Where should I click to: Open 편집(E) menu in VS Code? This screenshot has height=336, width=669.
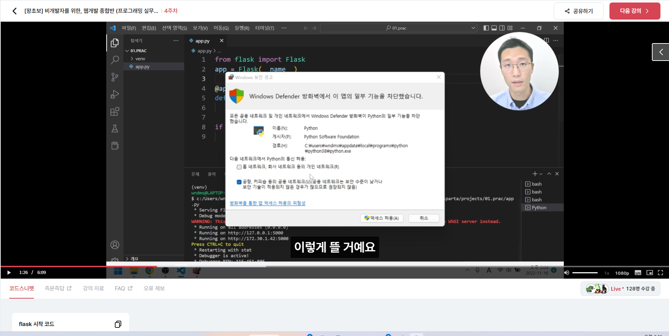click(x=149, y=28)
